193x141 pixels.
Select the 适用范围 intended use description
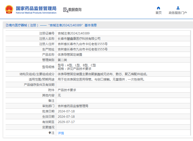[x=101, y=79]
